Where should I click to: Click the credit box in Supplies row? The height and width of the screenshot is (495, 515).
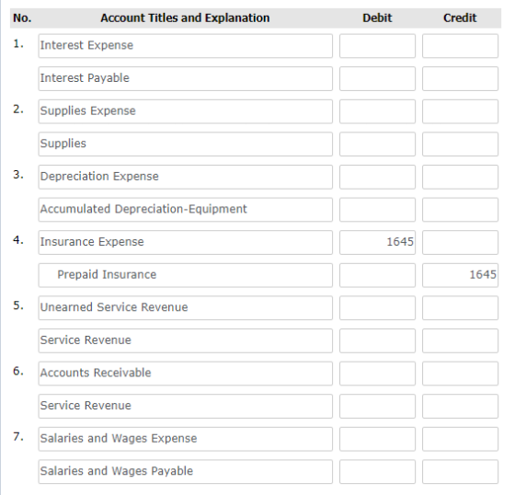[x=460, y=144]
